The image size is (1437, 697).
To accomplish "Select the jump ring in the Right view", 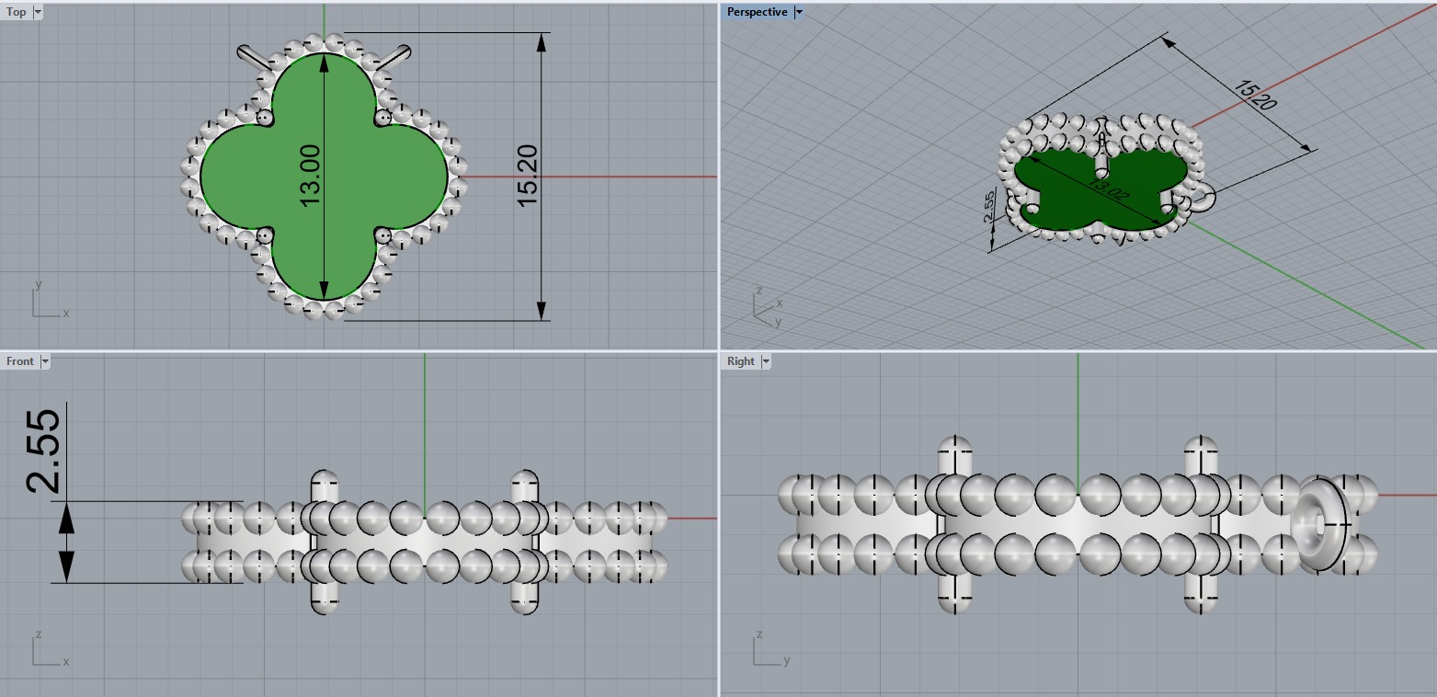I will click(1319, 522).
